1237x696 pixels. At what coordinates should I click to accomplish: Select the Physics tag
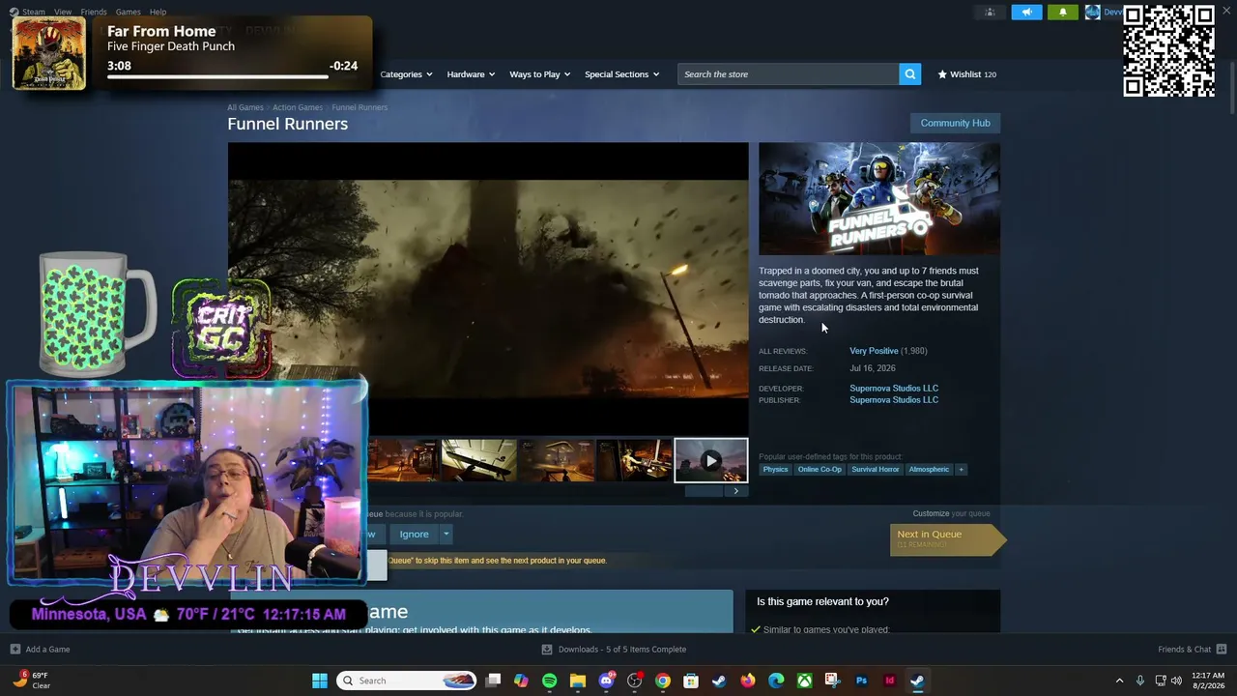click(x=775, y=469)
